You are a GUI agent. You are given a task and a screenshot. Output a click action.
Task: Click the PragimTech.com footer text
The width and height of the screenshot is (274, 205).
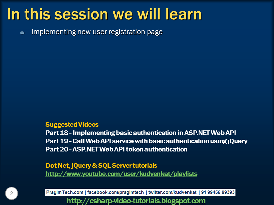pos(64,192)
